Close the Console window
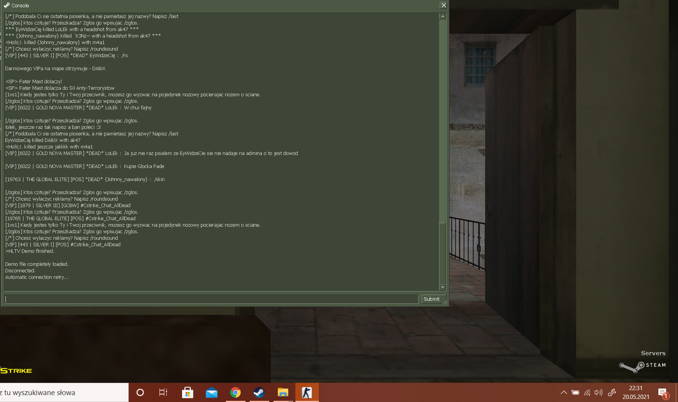This screenshot has height=402, width=678. tap(443, 5)
